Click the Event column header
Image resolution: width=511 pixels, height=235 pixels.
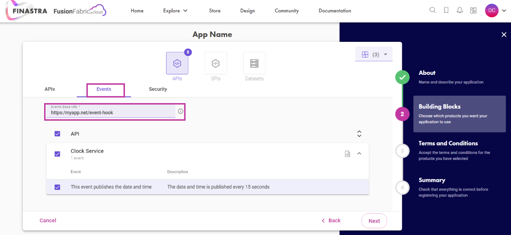(x=76, y=172)
